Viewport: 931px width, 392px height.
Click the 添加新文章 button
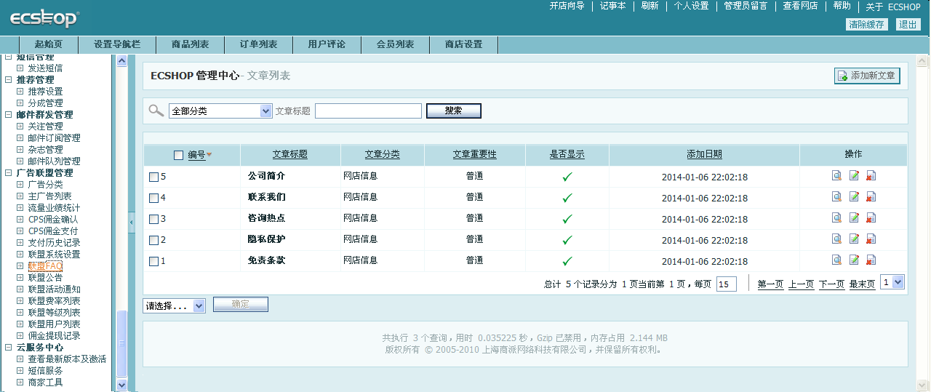click(867, 76)
